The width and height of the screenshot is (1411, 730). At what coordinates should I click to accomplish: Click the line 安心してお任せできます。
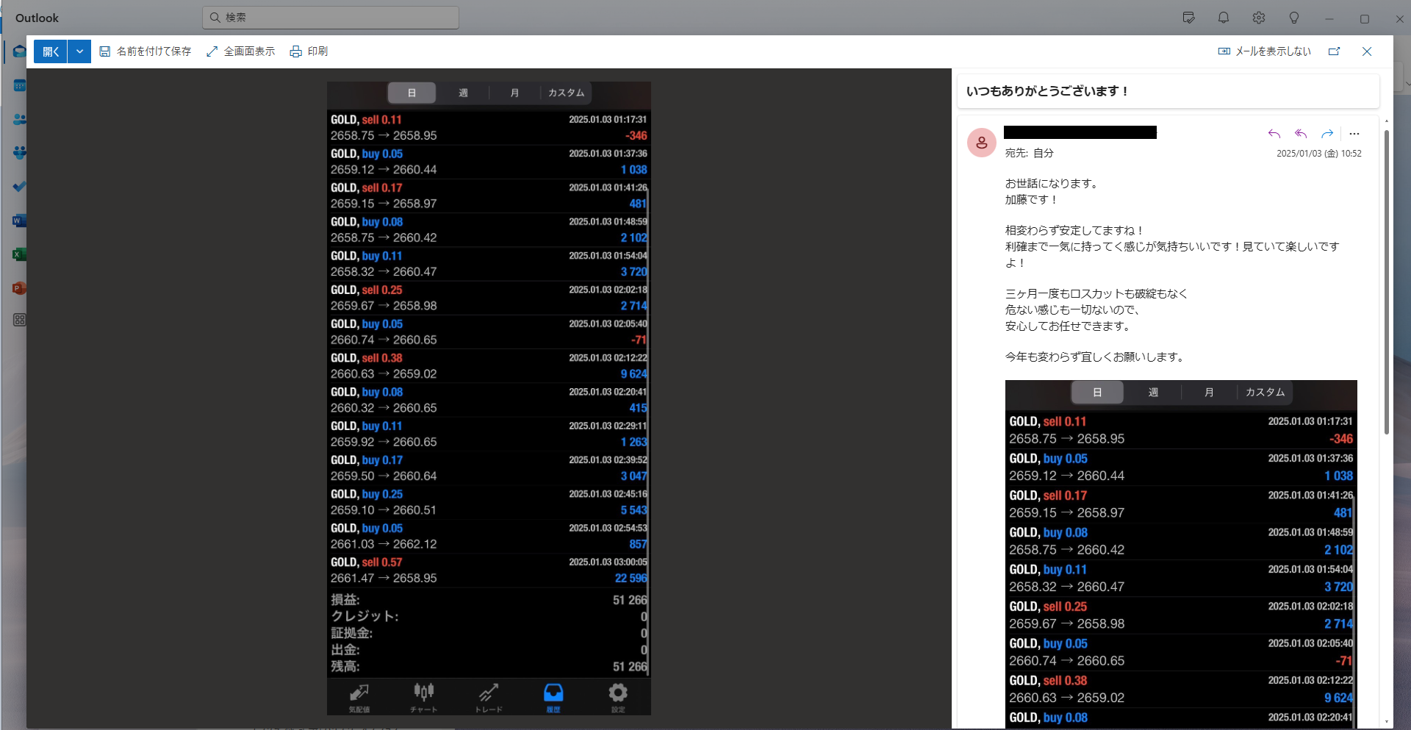[1069, 326]
